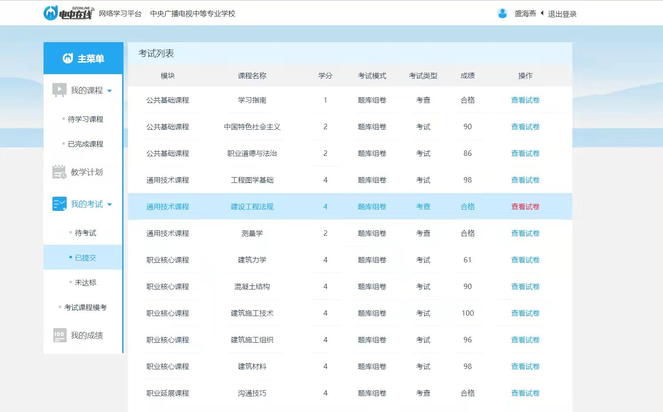This screenshot has height=412, width=663.
Task: View exam paper for 中国特色社会主义
Action: (x=525, y=127)
